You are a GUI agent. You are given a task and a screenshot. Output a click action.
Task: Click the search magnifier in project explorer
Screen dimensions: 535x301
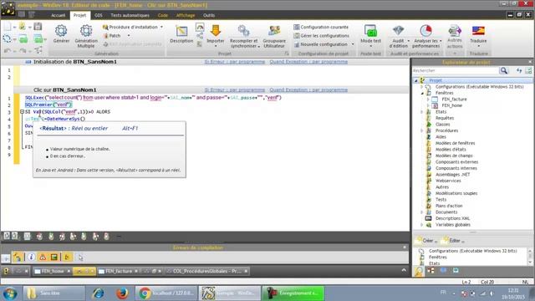pos(503,70)
